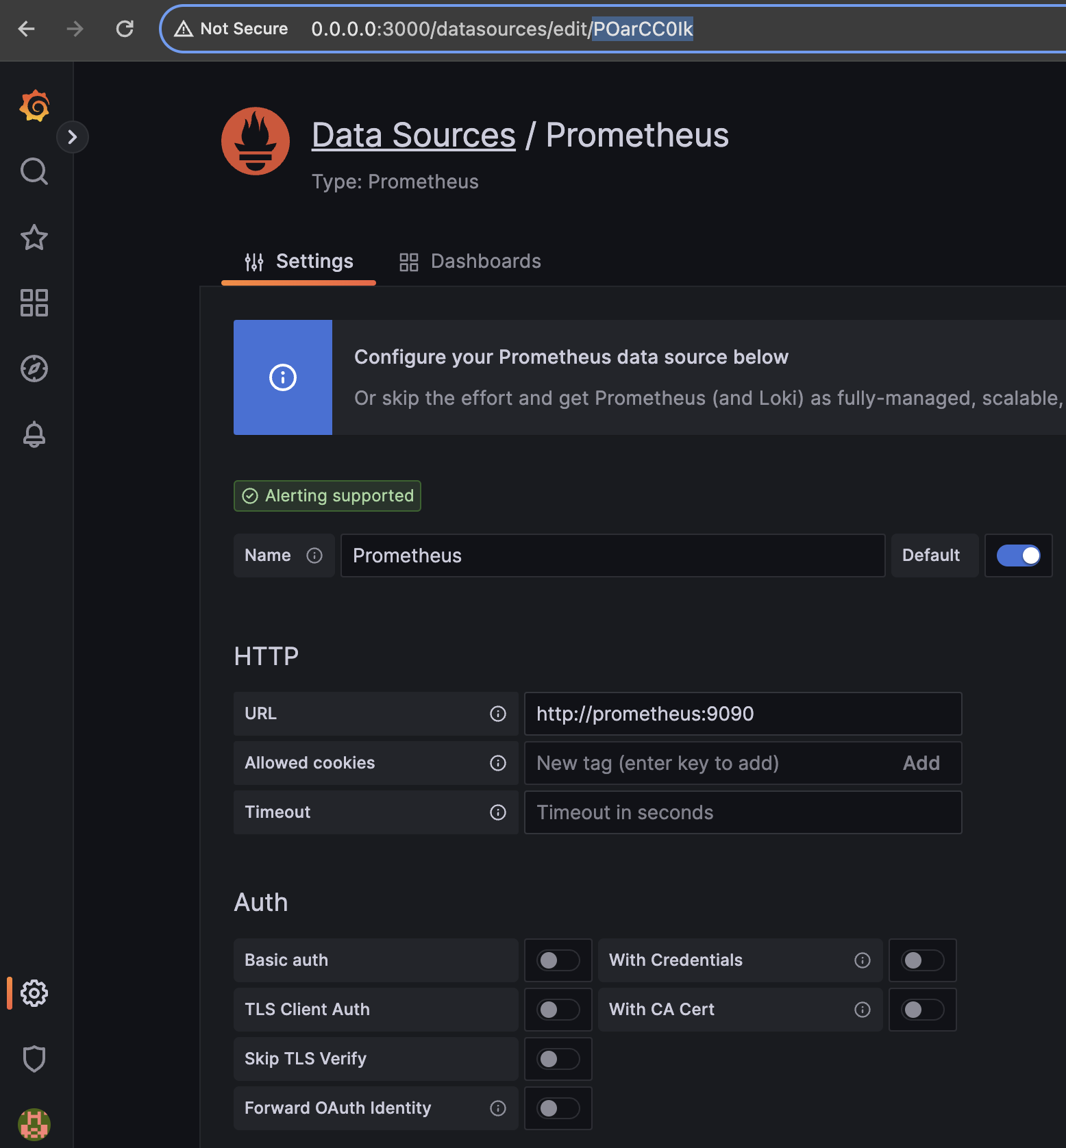Open search from sidebar magnifier icon
Image resolution: width=1066 pixels, height=1148 pixels.
(x=34, y=171)
